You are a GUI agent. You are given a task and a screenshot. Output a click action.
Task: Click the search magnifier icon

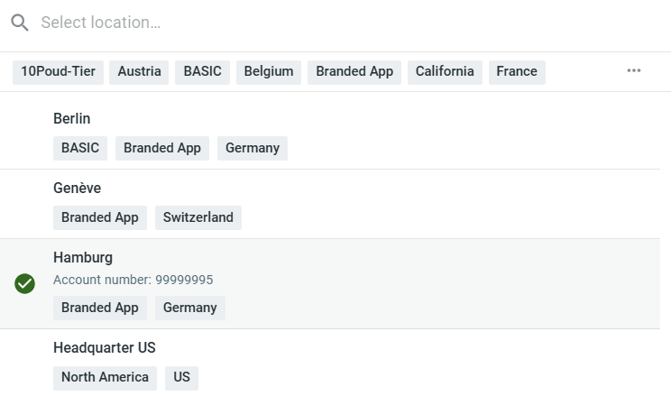pyautogui.click(x=20, y=23)
